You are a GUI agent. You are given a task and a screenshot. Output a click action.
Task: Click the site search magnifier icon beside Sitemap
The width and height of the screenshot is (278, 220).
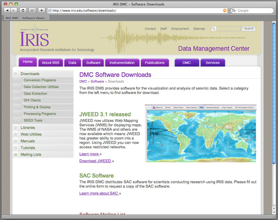tap(214, 29)
